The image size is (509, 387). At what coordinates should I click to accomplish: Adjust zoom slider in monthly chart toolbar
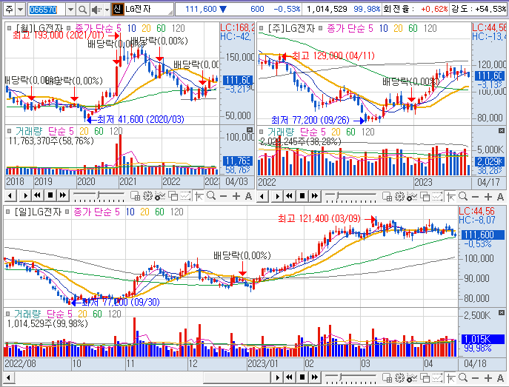click(x=99, y=196)
